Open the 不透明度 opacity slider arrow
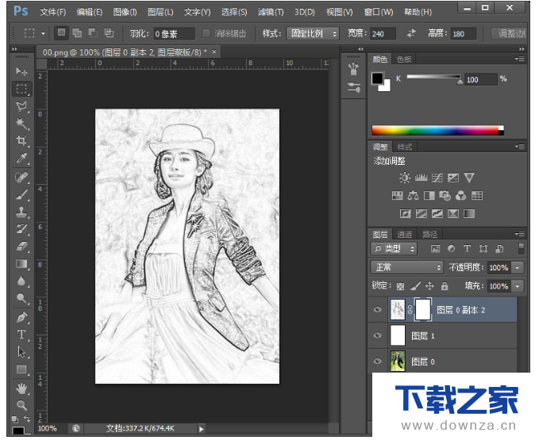Screen dimensions: 539x440 coord(518,267)
